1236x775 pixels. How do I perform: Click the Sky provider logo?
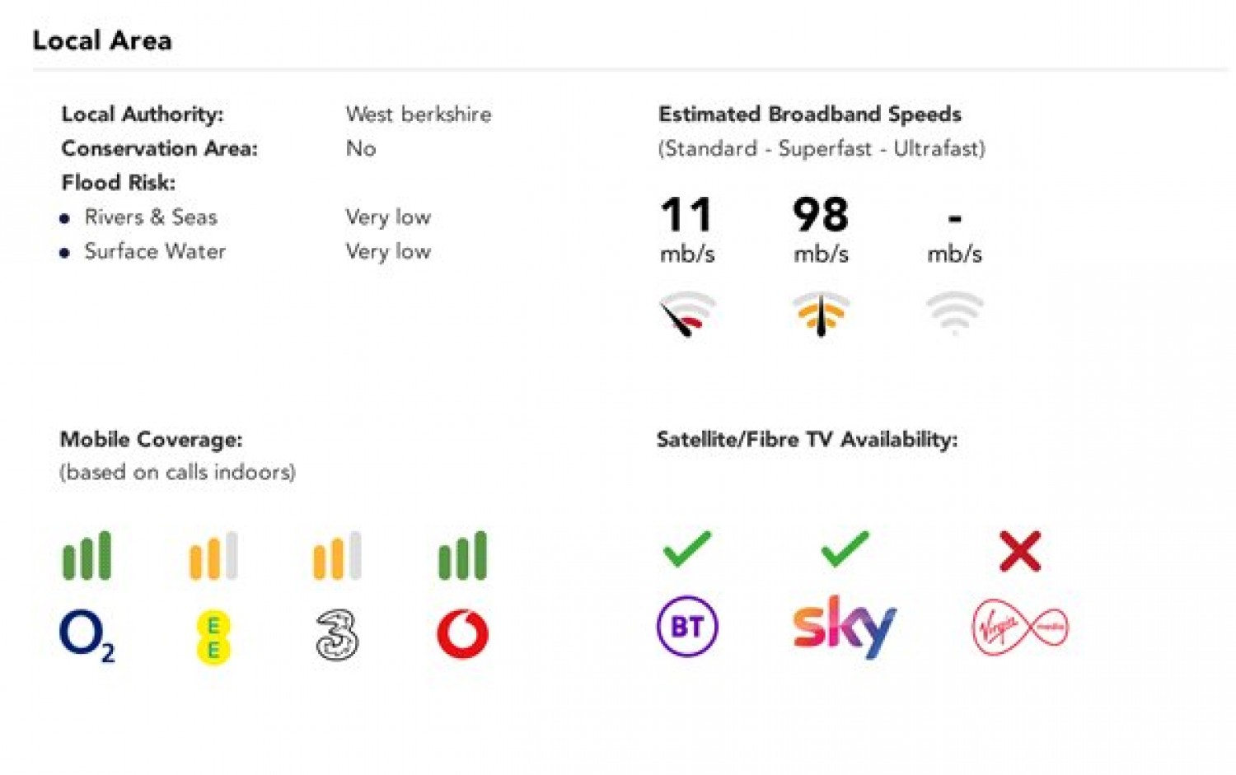[x=844, y=627]
